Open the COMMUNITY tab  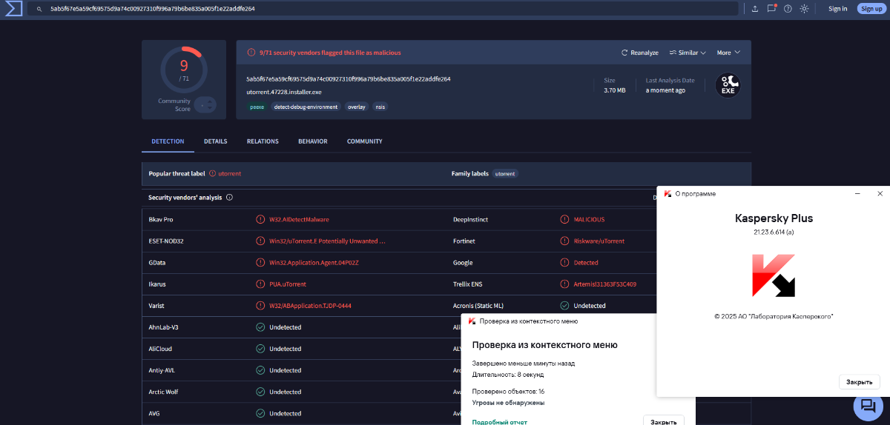coord(364,141)
